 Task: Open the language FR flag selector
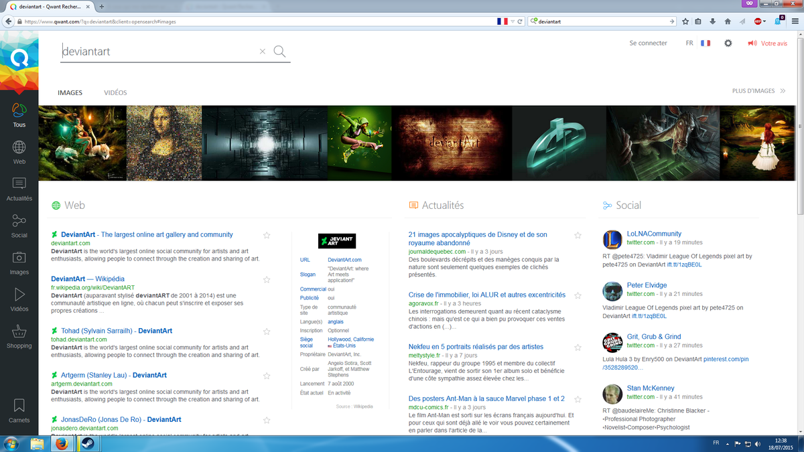click(x=705, y=43)
